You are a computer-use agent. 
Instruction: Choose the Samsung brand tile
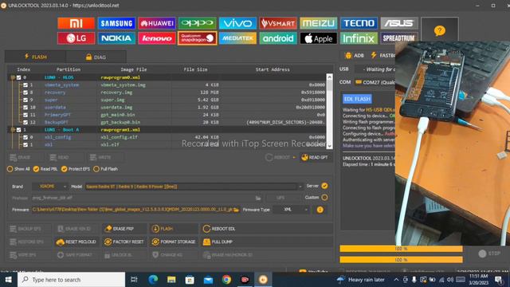(x=116, y=23)
